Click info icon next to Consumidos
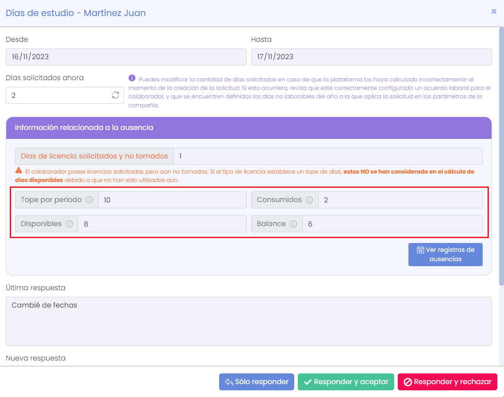 309,200
